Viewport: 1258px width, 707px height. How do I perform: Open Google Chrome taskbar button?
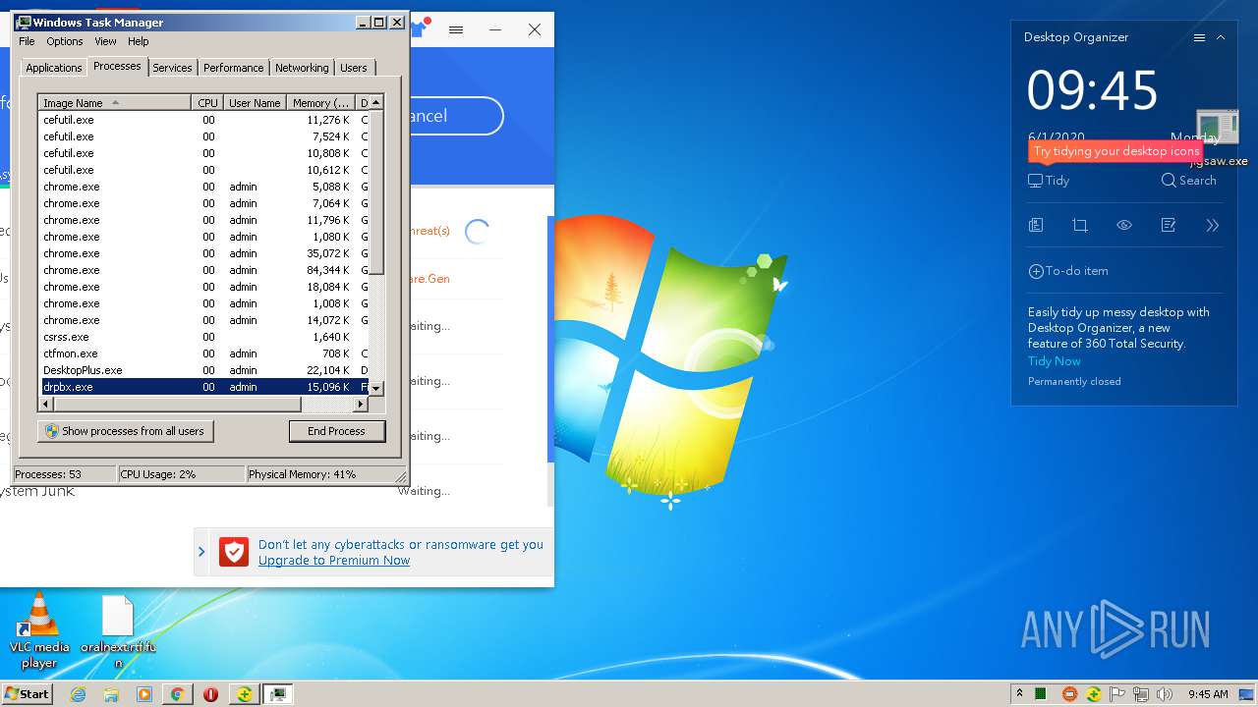pyautogui.click(x=177, y=694)
